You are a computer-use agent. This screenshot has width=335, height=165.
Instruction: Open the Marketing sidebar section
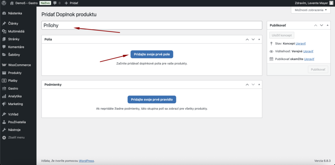tap(15, 104)
